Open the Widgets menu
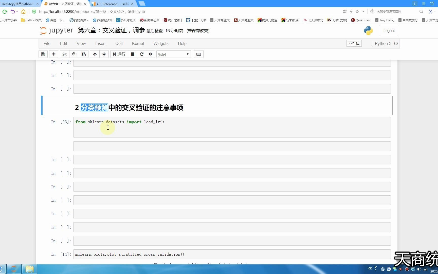Screen dimensions: 438x274 [161, 43]
